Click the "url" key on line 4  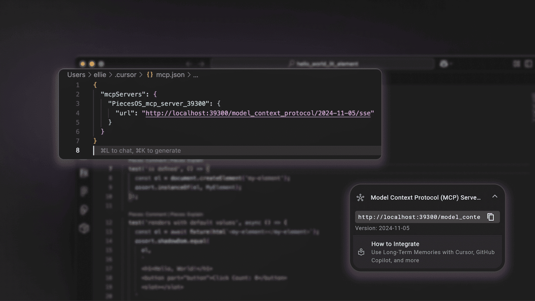pyautogui.click(x=125, y=113)
